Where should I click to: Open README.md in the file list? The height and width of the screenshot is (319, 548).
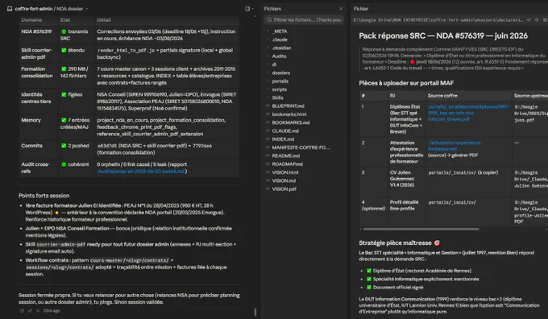pos(286,155)
